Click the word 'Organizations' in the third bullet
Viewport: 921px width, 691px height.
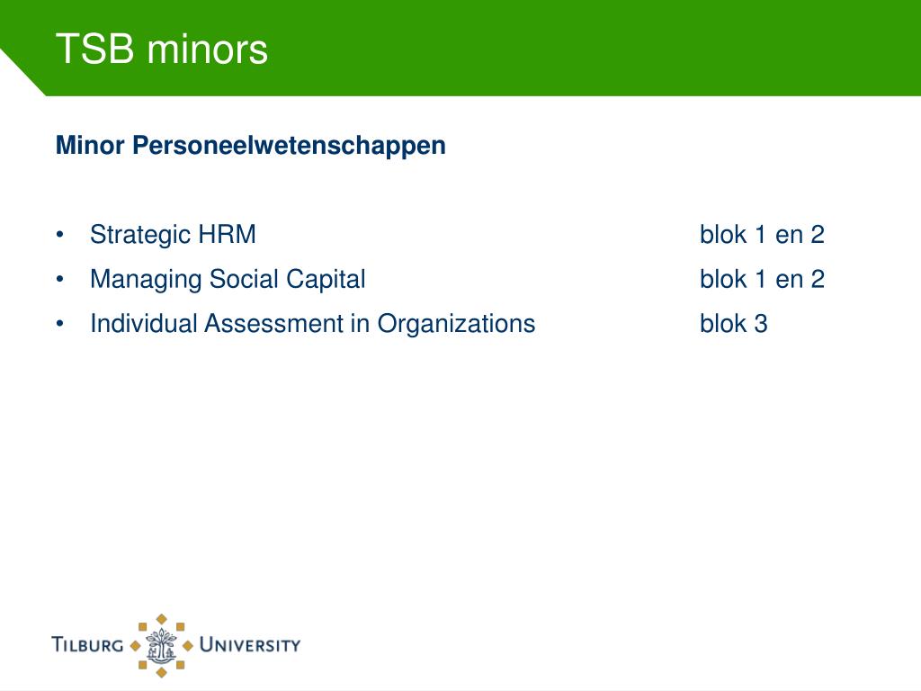click(456, 324)
